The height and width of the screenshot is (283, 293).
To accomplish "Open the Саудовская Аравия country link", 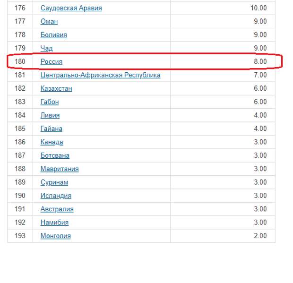I will coord(71,8).
